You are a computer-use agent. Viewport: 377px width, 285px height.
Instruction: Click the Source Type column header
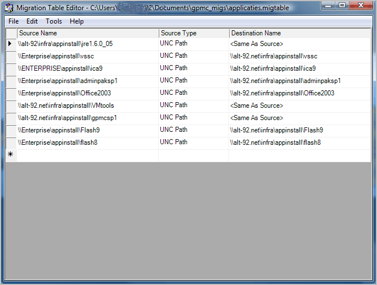[194, 33]
